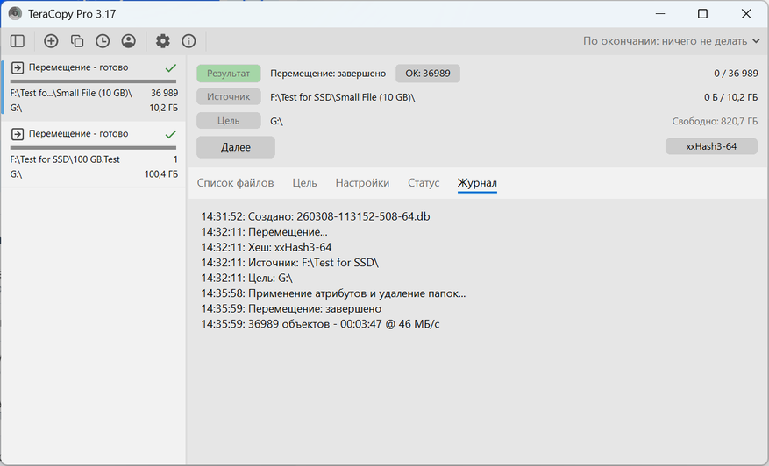
Task: Click log line 'Хеш: xxHash3-64'
Action: click(x=267, y=248)
